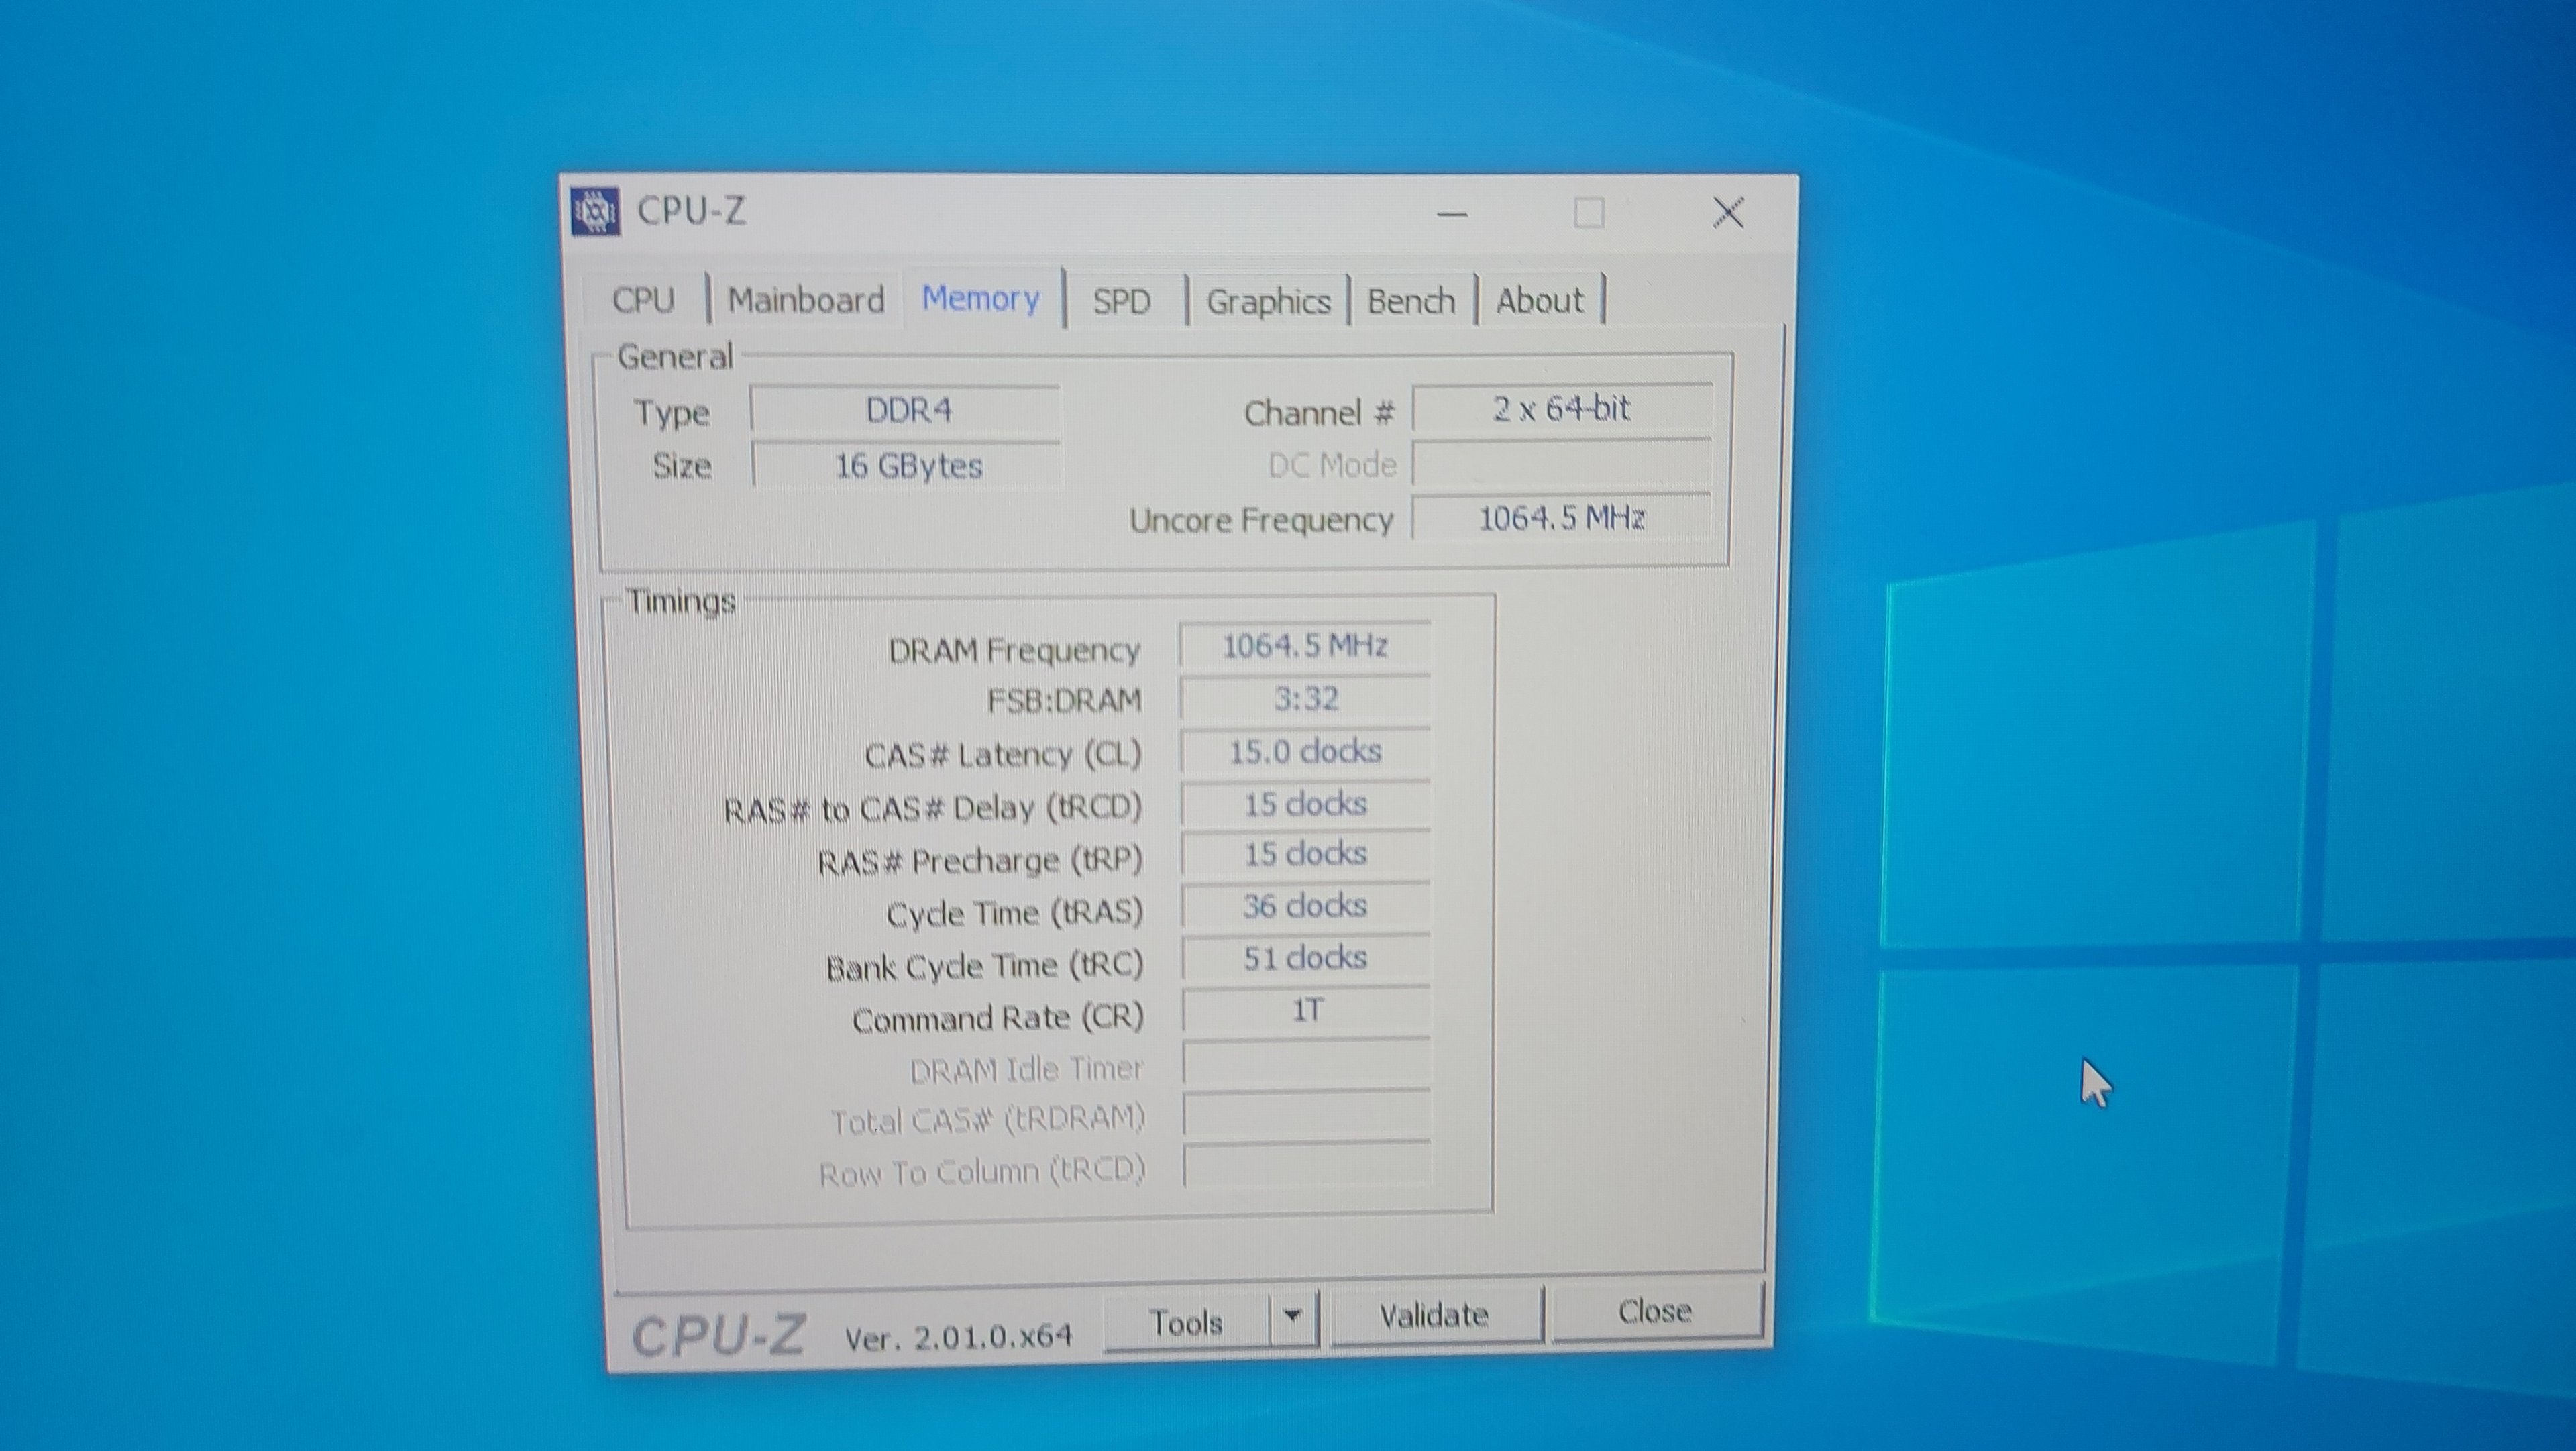Click the DRAM Frequency value field
The height and width of the screenshot is (1451, 2576).
pyautogui.click(x=1304, y=646)
